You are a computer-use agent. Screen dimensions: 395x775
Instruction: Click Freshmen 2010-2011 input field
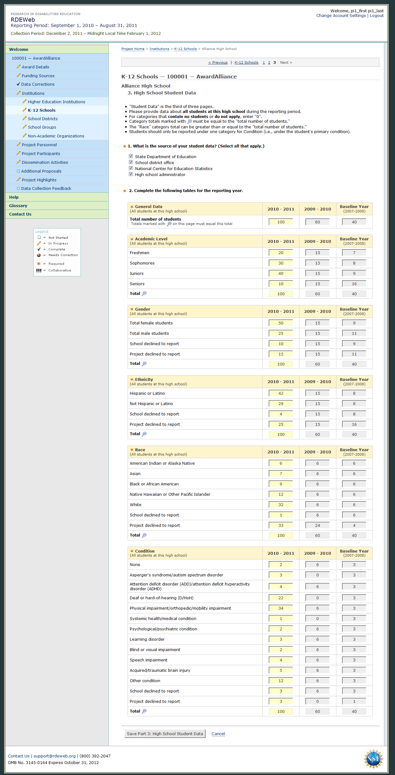coord(281,253)
